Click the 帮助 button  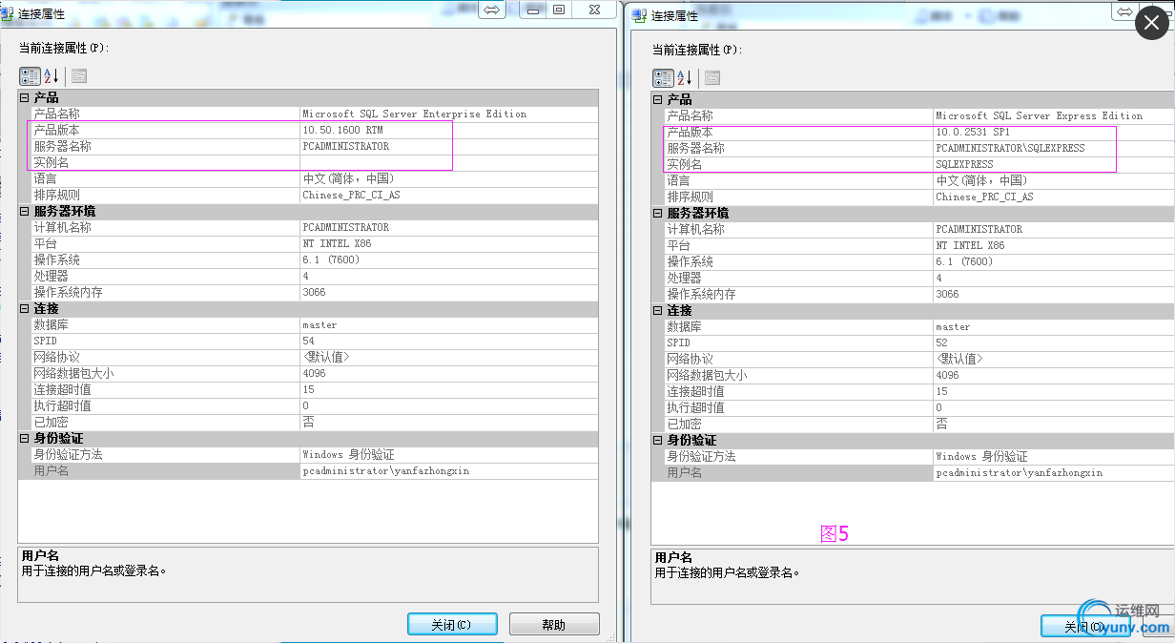pyautogui.click(x=554, y=625)
